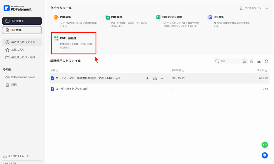Open 最近使ったファイル in sidebar
This screenshot has height=164, width=274.
(22, 42)
